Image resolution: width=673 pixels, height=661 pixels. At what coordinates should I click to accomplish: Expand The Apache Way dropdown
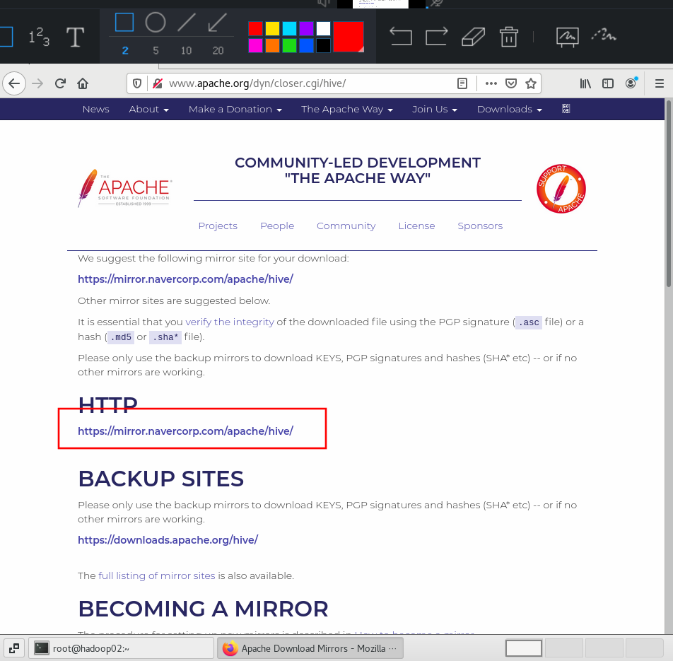point(347,109)
